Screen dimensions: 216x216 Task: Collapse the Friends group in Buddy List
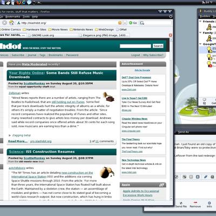click(x=200, y=22)
